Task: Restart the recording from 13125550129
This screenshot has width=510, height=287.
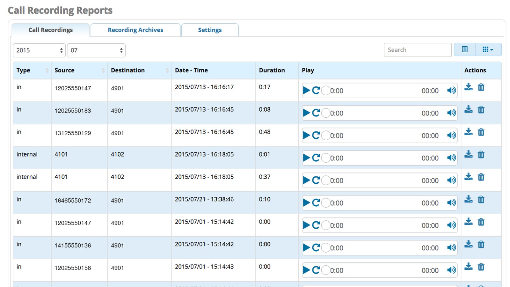Action: click(316, 136)
